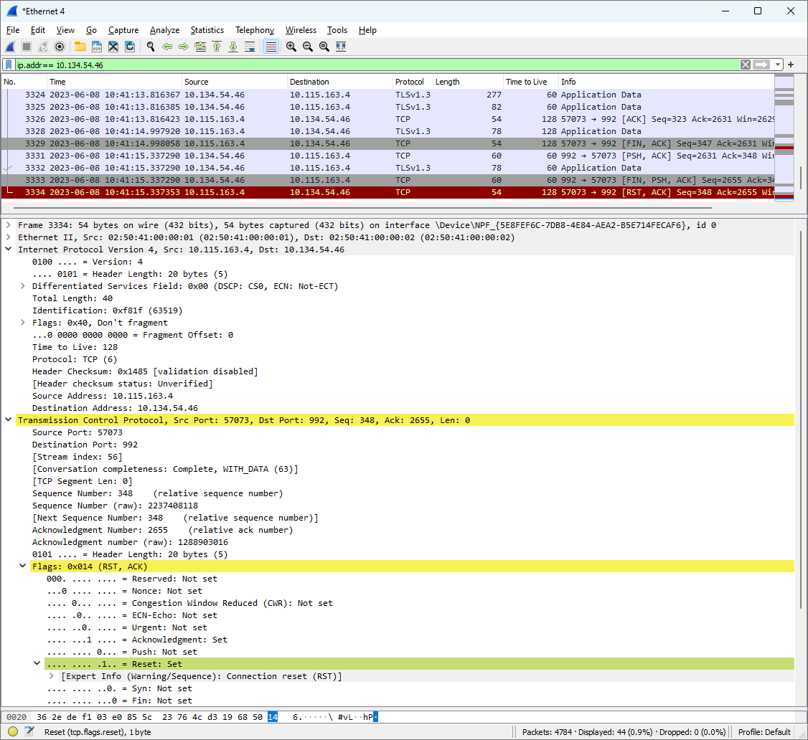Collapse the Internet Protocol Version 4 section

pos(8,249)
